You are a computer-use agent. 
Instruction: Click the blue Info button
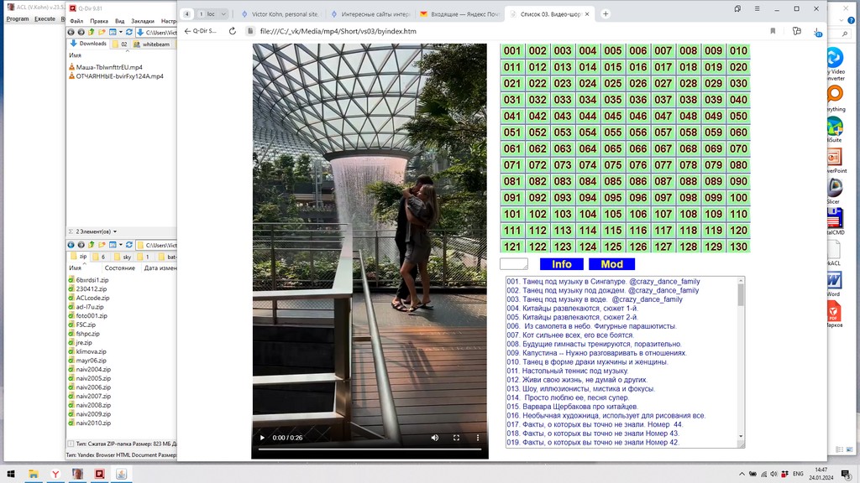[x=562, y=264]
